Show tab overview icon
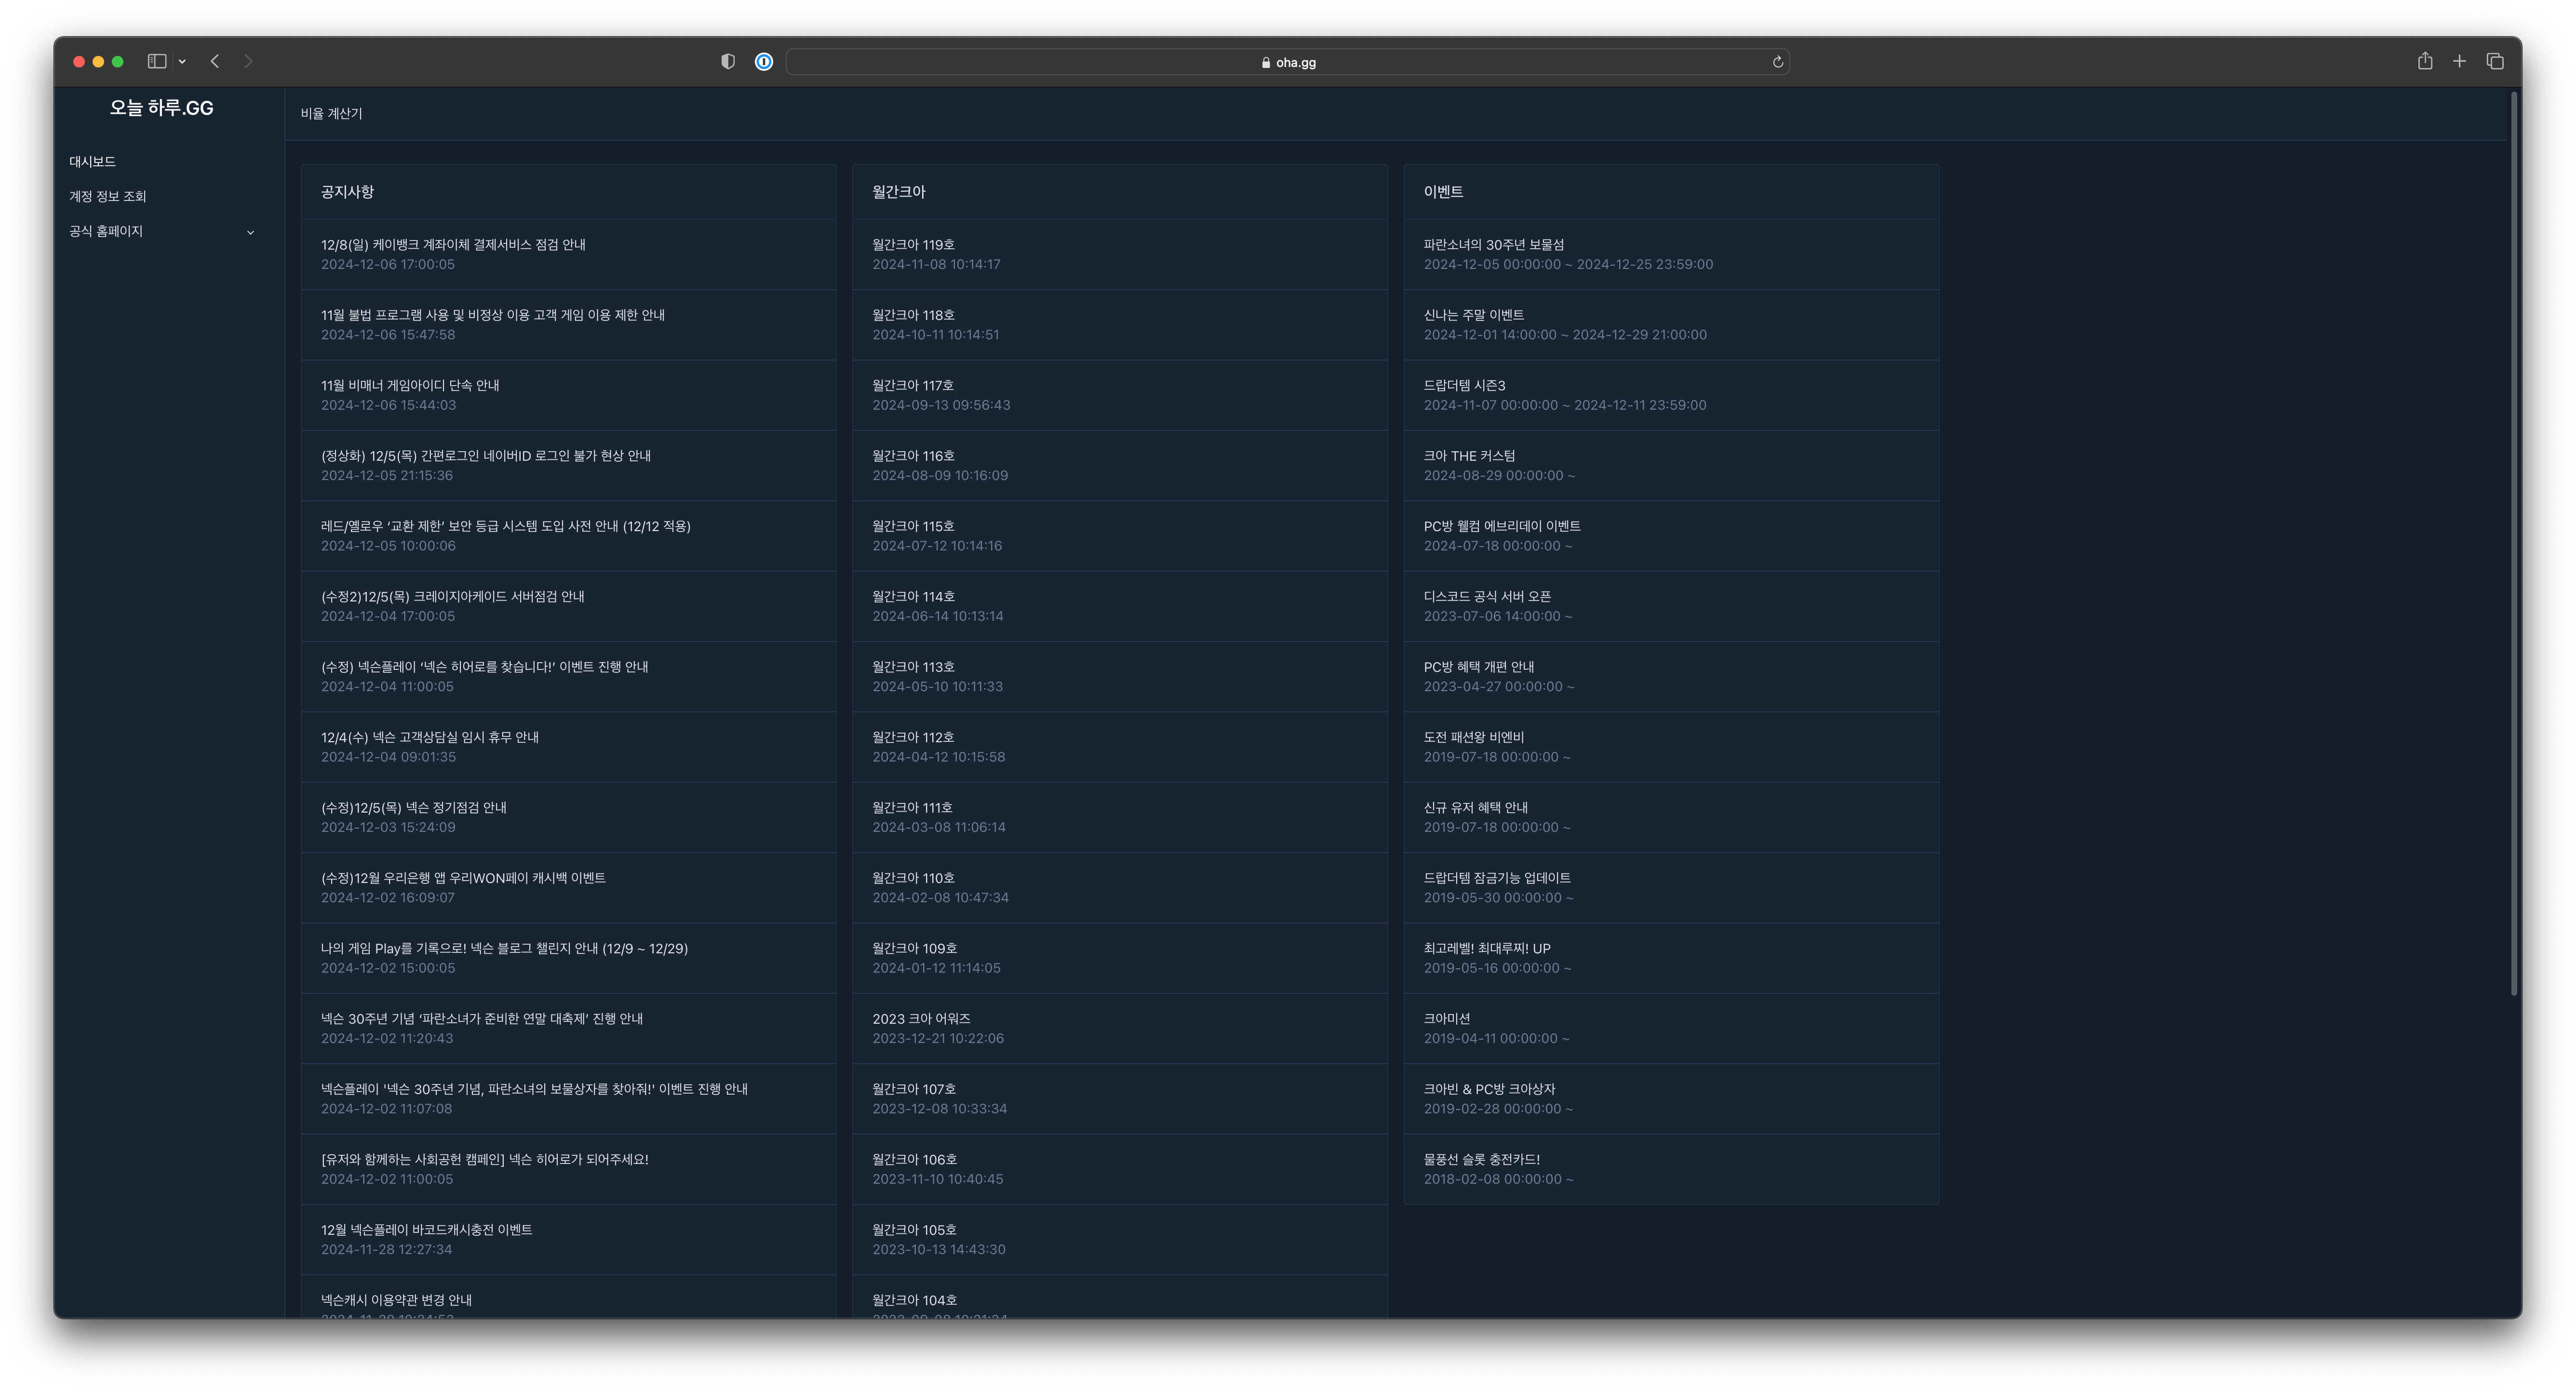The height and width of the screenshot is (1390, 2576). (x=2495, y=61)
